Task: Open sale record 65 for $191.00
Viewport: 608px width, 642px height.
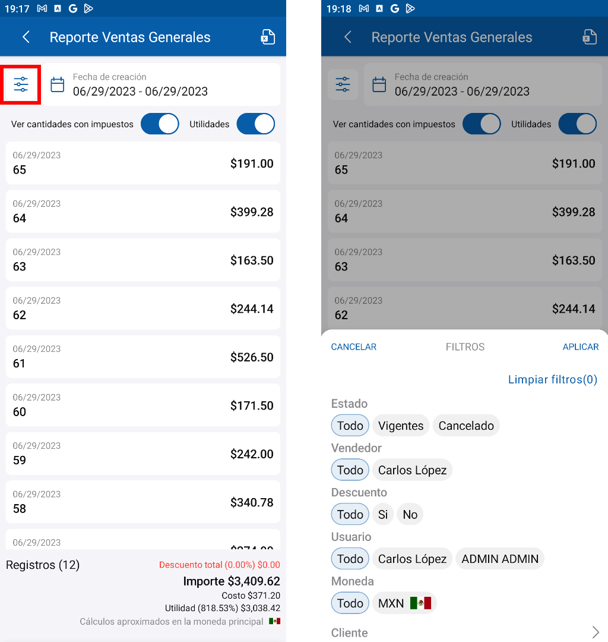Action: pyautogui.click(x=142, y=163)
